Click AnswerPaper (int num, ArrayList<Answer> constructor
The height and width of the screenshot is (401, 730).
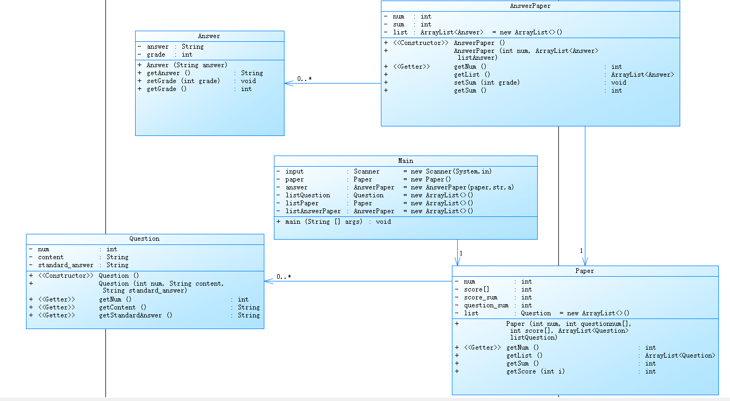491,54
